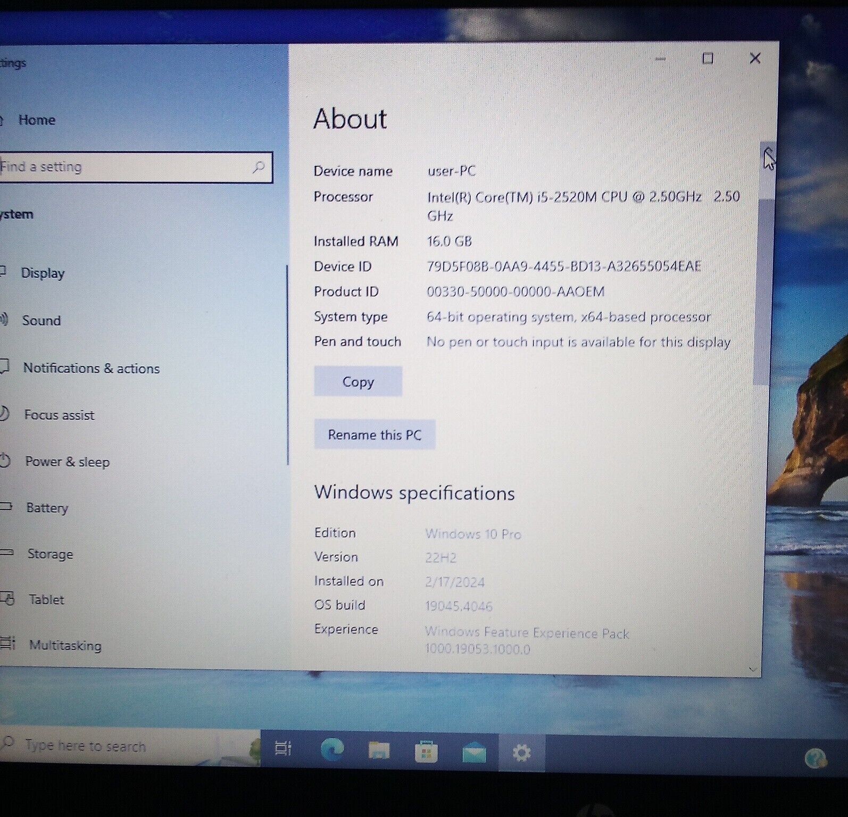Open Storage settings
This screenshot has width=848, height=817.
point(50,554)
